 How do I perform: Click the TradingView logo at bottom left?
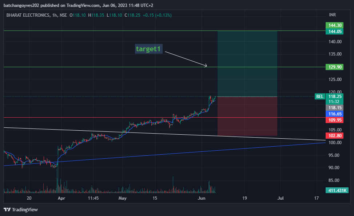point(21,209)
